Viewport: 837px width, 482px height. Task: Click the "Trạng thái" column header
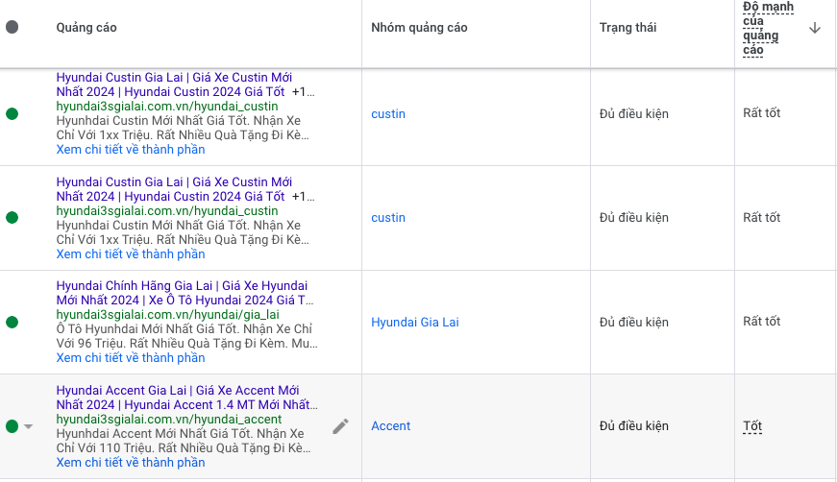tap(628, 28)
